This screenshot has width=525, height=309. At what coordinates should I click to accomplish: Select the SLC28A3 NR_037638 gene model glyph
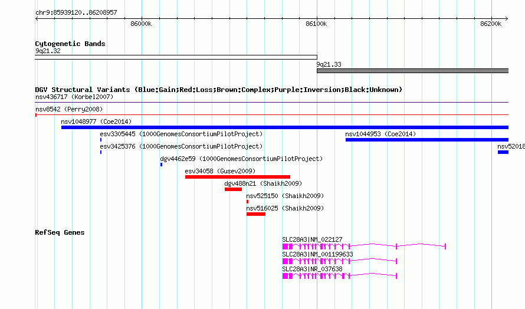coord(340,276)
